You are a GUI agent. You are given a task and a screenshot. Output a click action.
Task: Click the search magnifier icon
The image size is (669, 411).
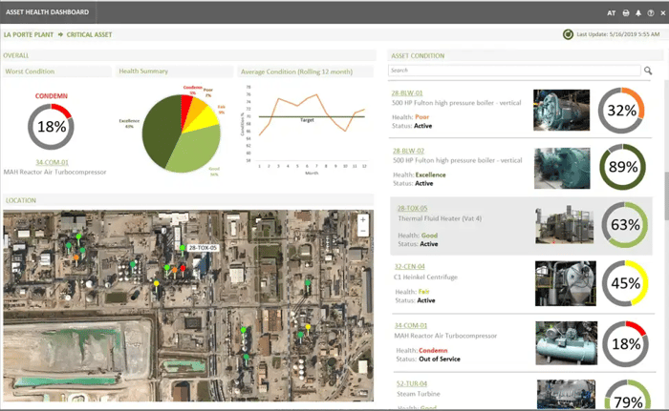click(x=648, y=71)
